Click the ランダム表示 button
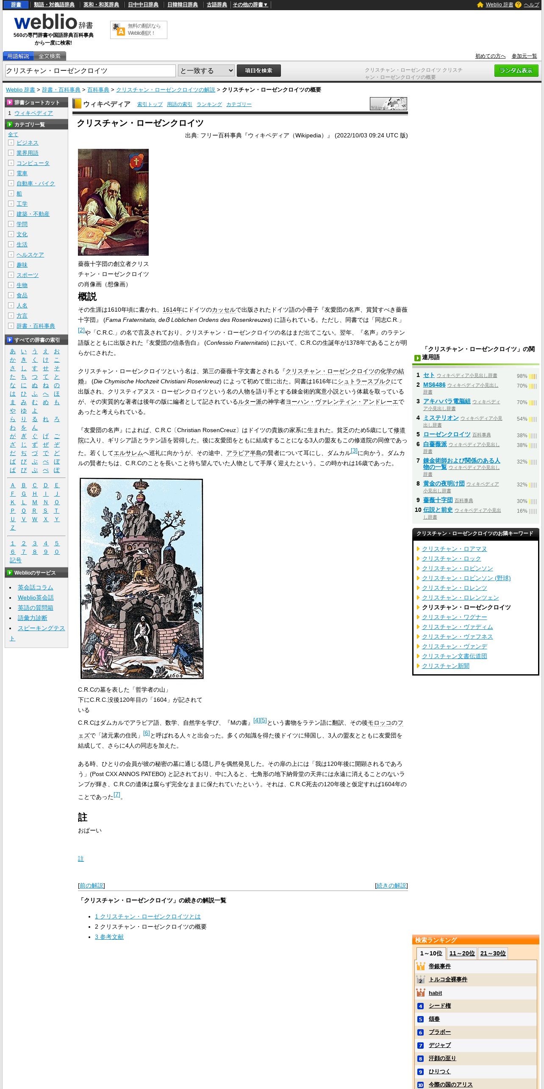Image resolution: width=544 pixels, height=1089 pixels. click(516, 71)
